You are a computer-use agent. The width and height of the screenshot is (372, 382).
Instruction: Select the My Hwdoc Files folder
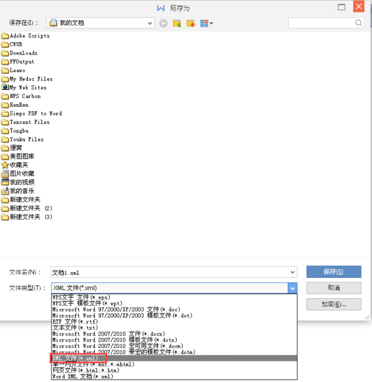coord(27,79)
